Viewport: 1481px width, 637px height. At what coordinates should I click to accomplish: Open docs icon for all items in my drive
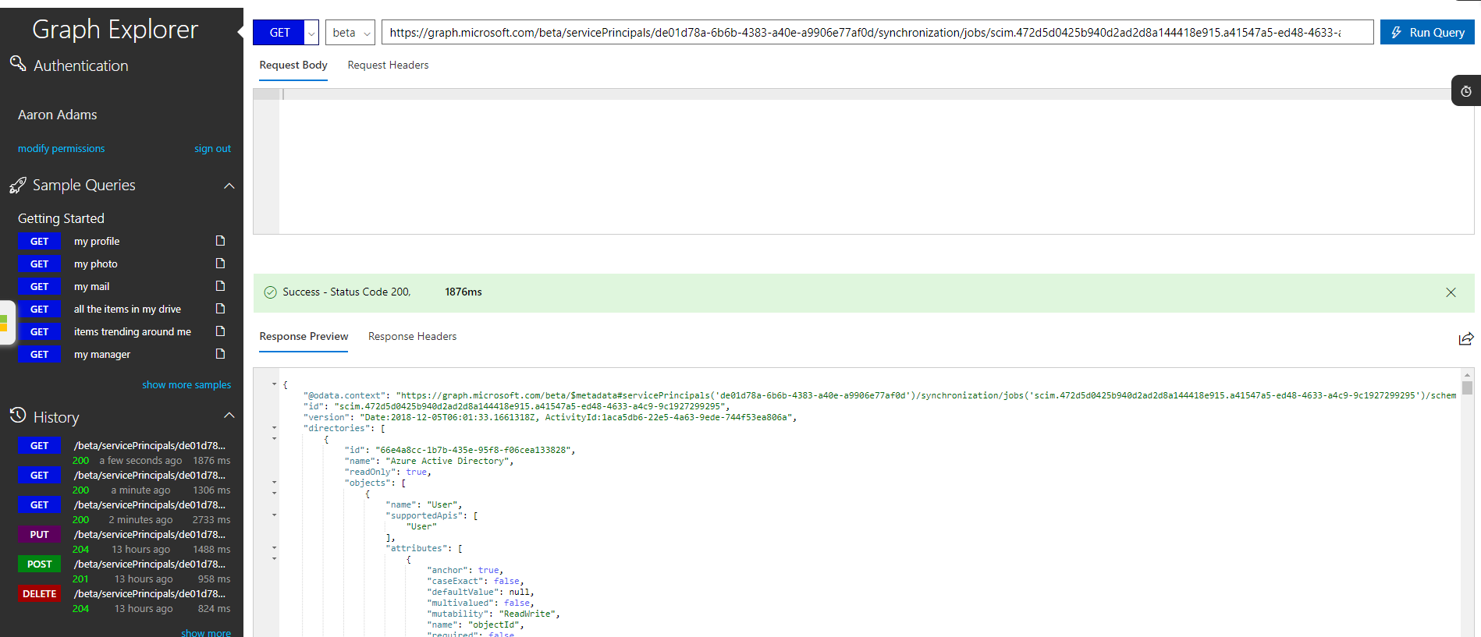220,309
